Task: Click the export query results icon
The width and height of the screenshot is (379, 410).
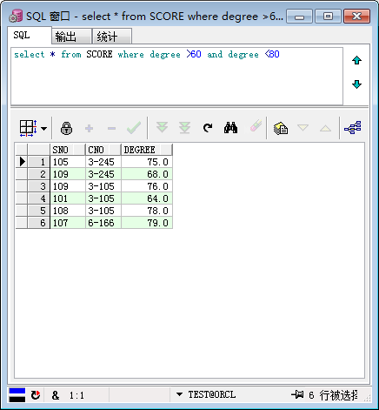Action: [281, 128]
